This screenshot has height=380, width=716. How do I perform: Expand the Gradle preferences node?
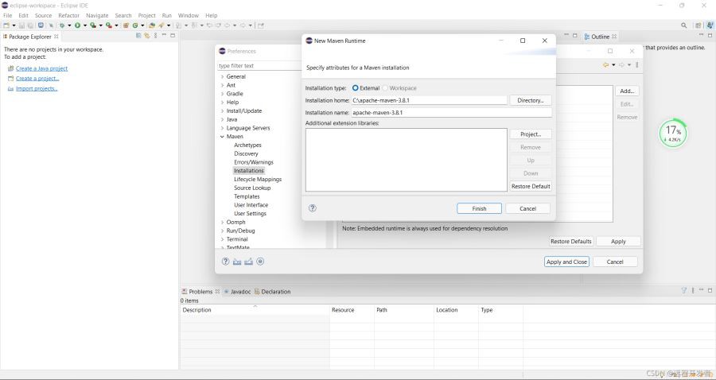tap(223, 94)
